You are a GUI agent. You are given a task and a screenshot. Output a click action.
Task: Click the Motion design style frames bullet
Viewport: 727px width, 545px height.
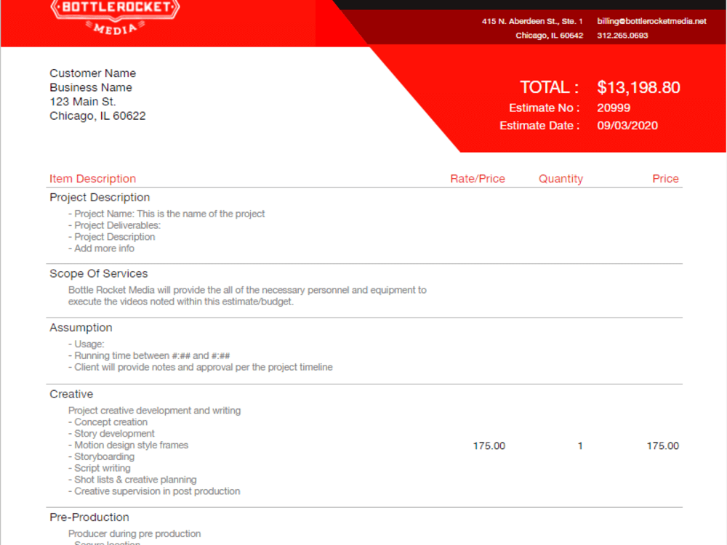[x=128, y=445]
